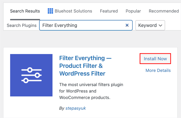
Task: Click the chevron arrow beside Keyword
Action: [160, 26]
